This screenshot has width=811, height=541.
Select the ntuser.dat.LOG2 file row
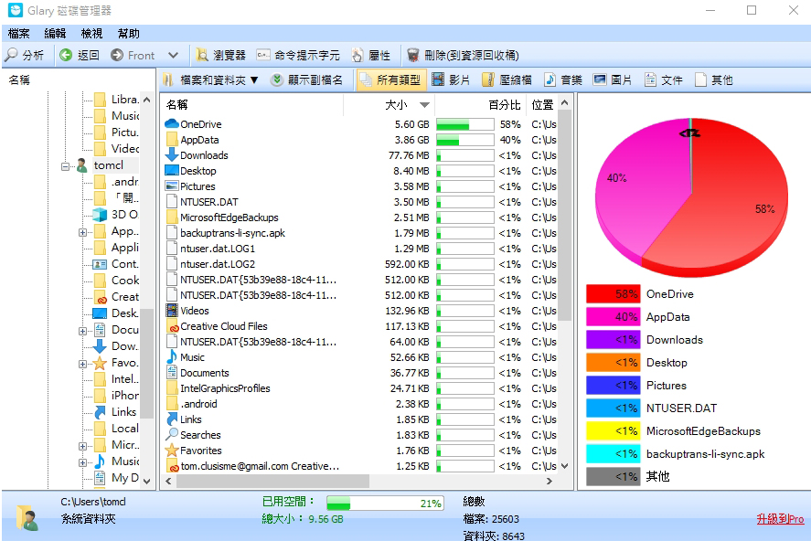tap(361, 264)
